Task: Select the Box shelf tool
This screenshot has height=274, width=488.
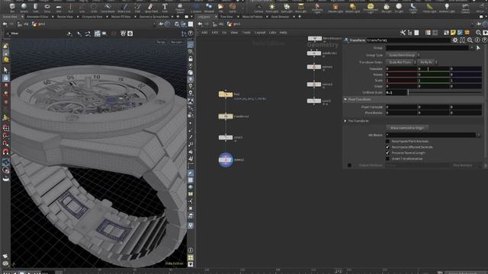Action: point(12,8)
